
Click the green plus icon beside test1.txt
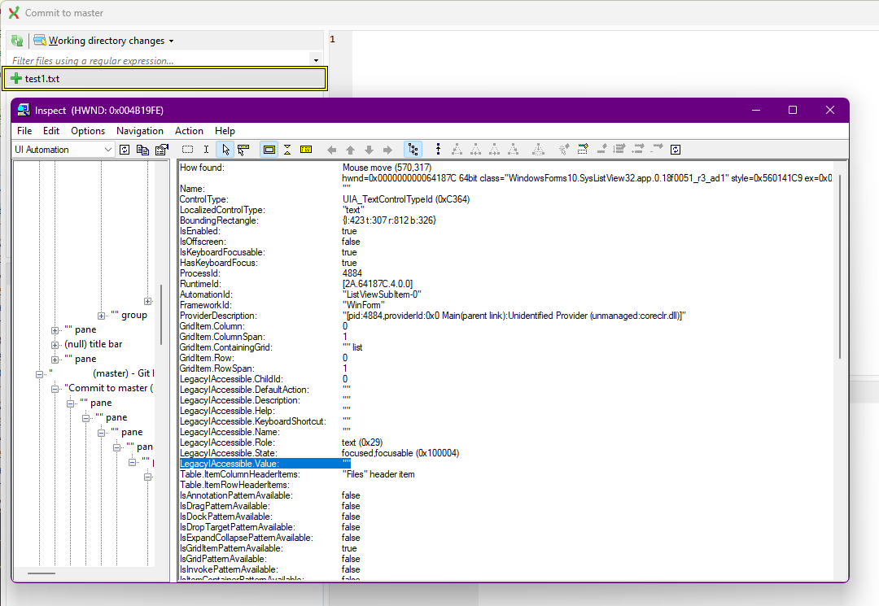point(16,78)
